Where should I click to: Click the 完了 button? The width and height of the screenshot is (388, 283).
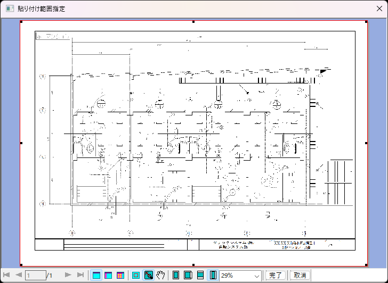point(276,275)
